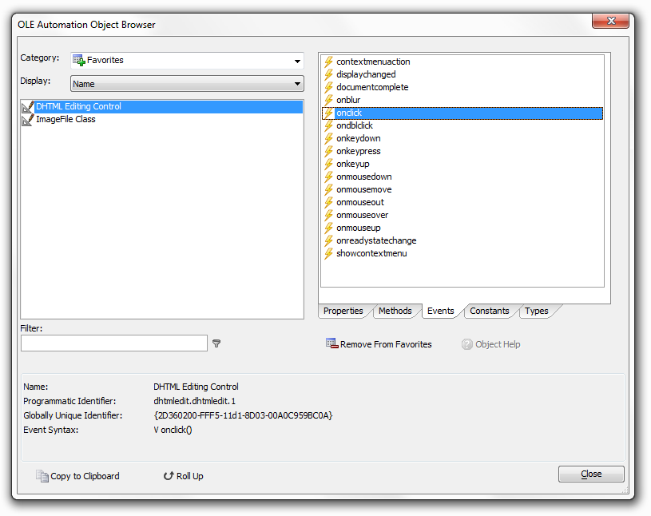Viewport: 651px width, 516px height.
Task: Click the Object Help question mark icon
Action: (467, 344)
